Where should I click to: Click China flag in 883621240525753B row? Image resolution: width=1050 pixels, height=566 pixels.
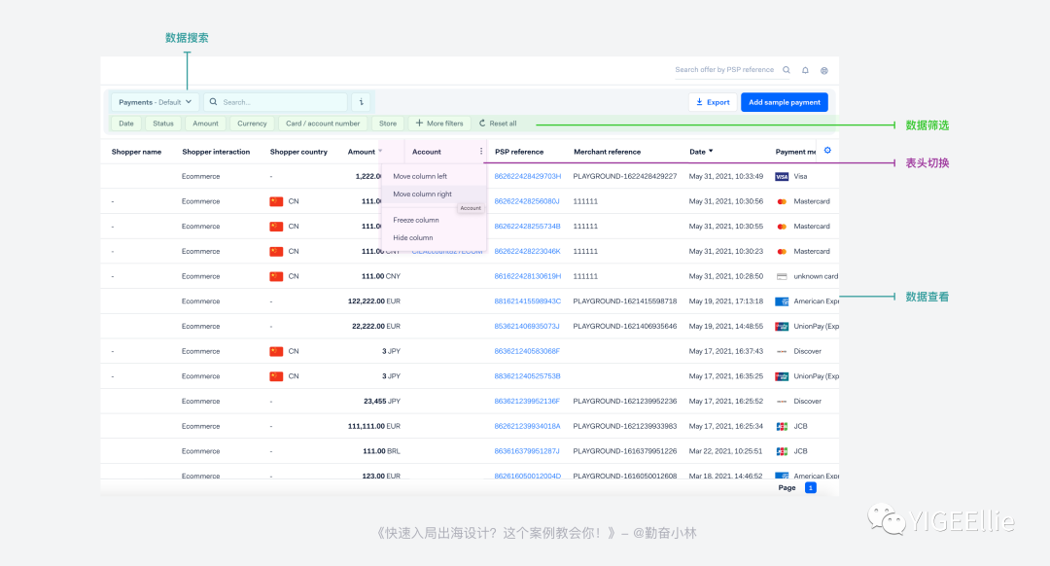(276, 376)
